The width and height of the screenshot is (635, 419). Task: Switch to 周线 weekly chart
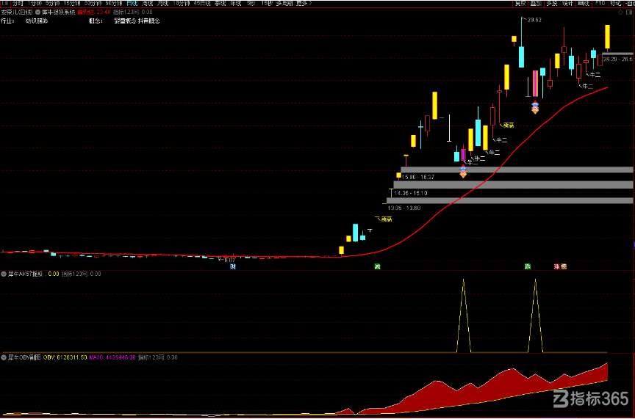click(x=148, y=3)
